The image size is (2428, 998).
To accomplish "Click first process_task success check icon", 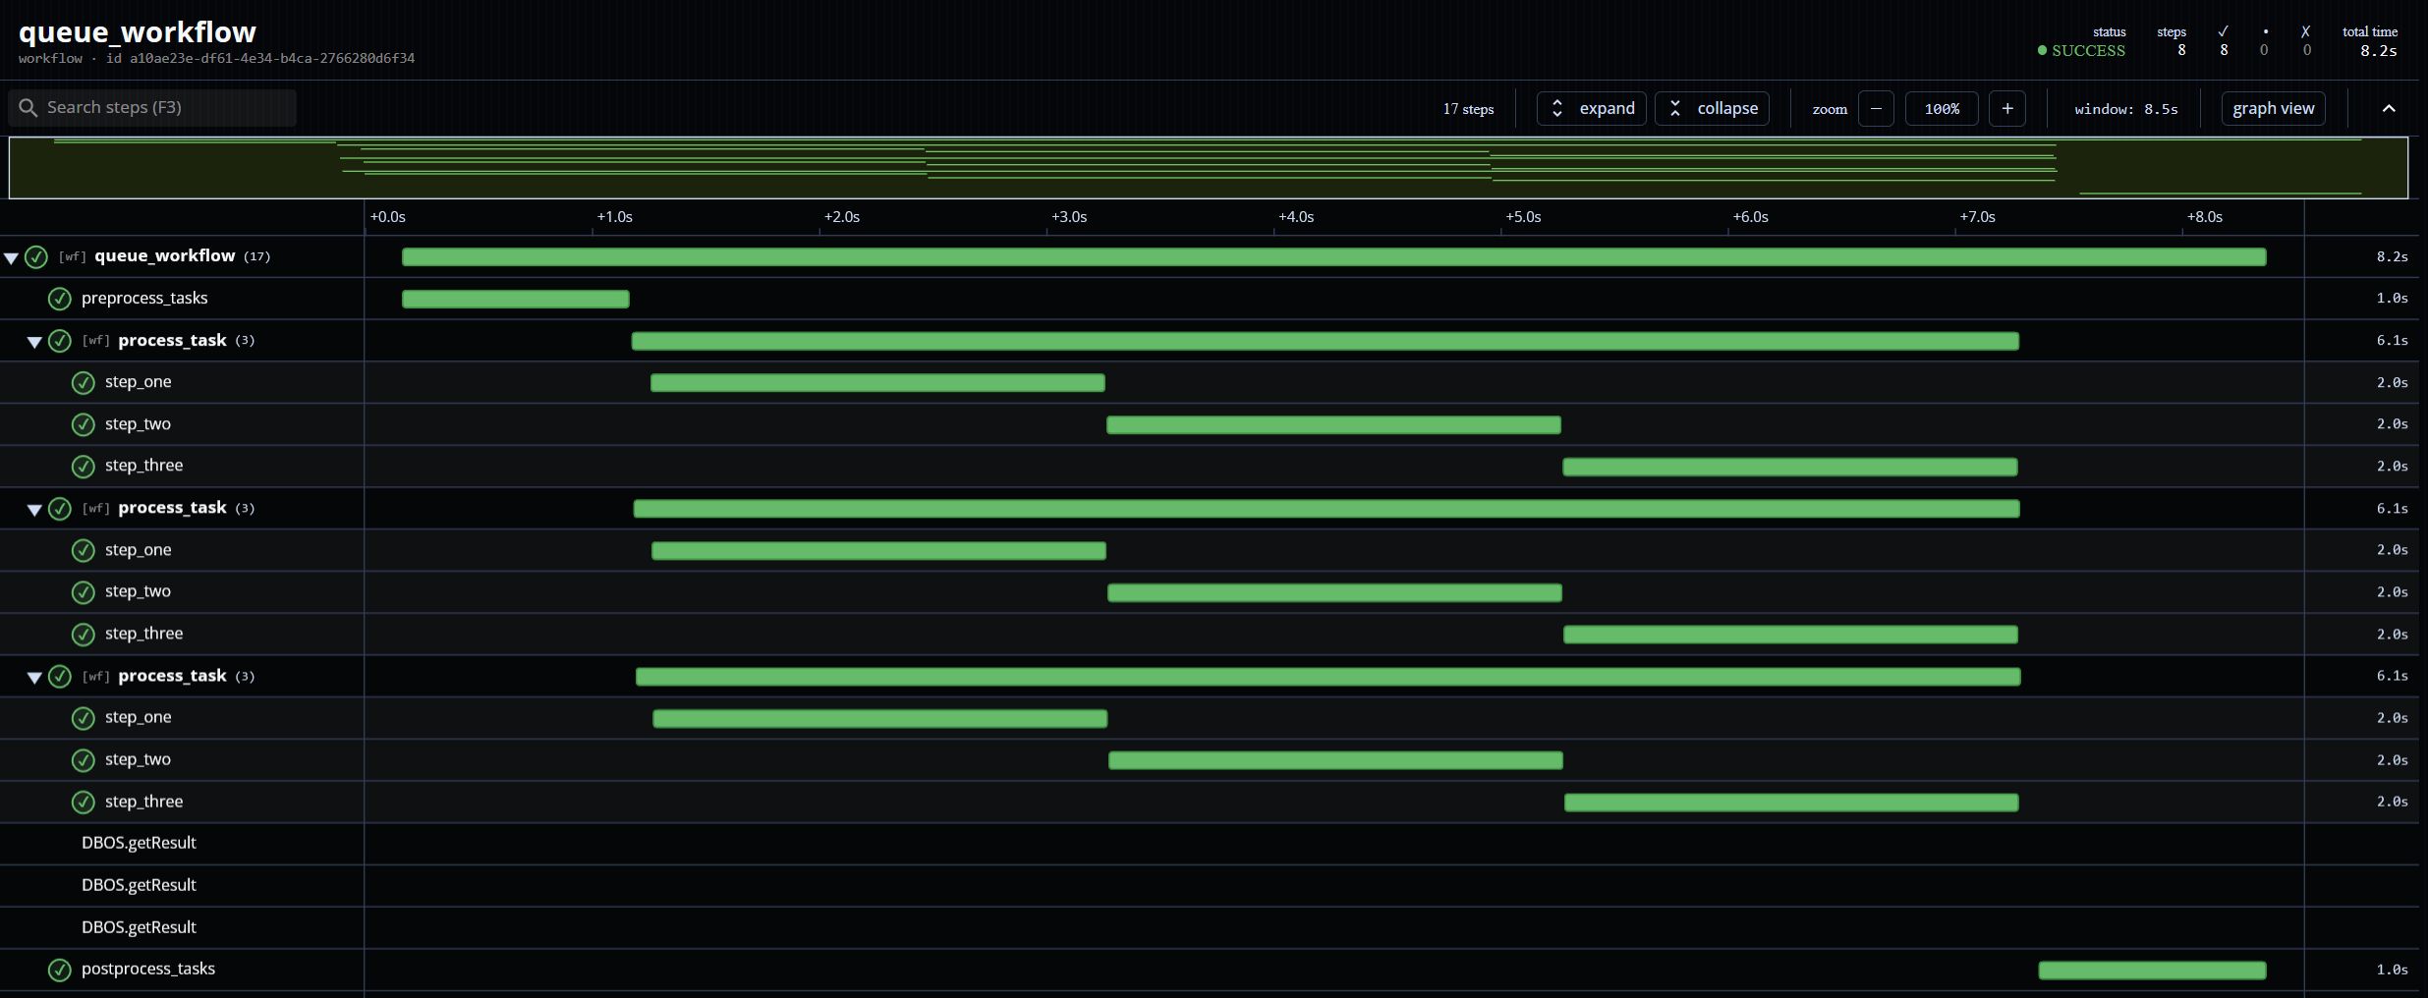I will [x=60, y=341].
